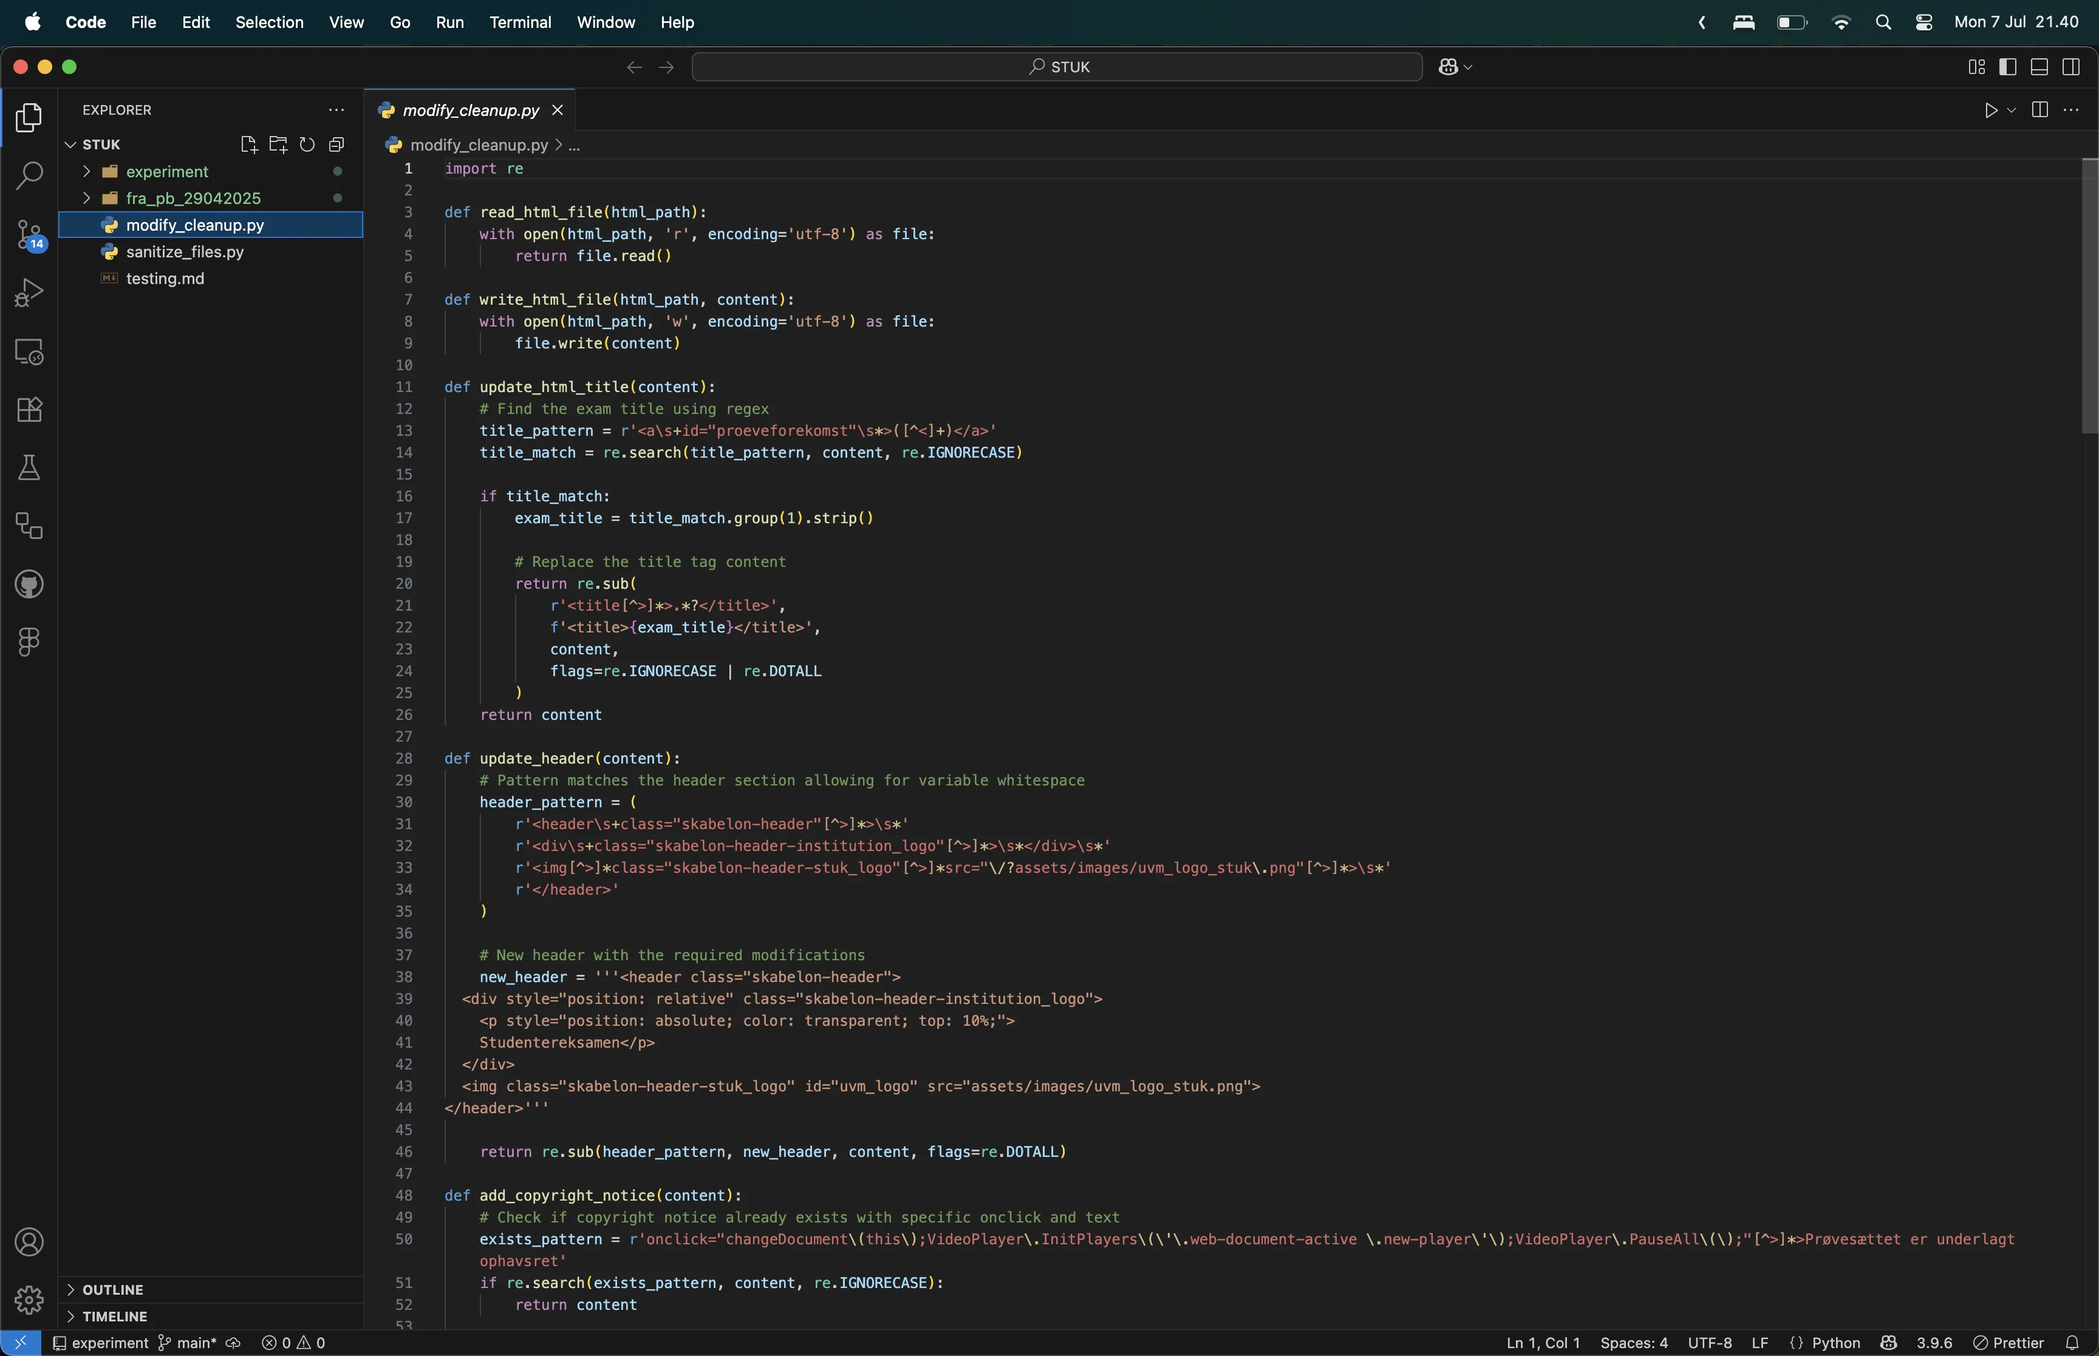Go forward with navigation arrow
The image size is (2099, 1356).
pos(666,67)
